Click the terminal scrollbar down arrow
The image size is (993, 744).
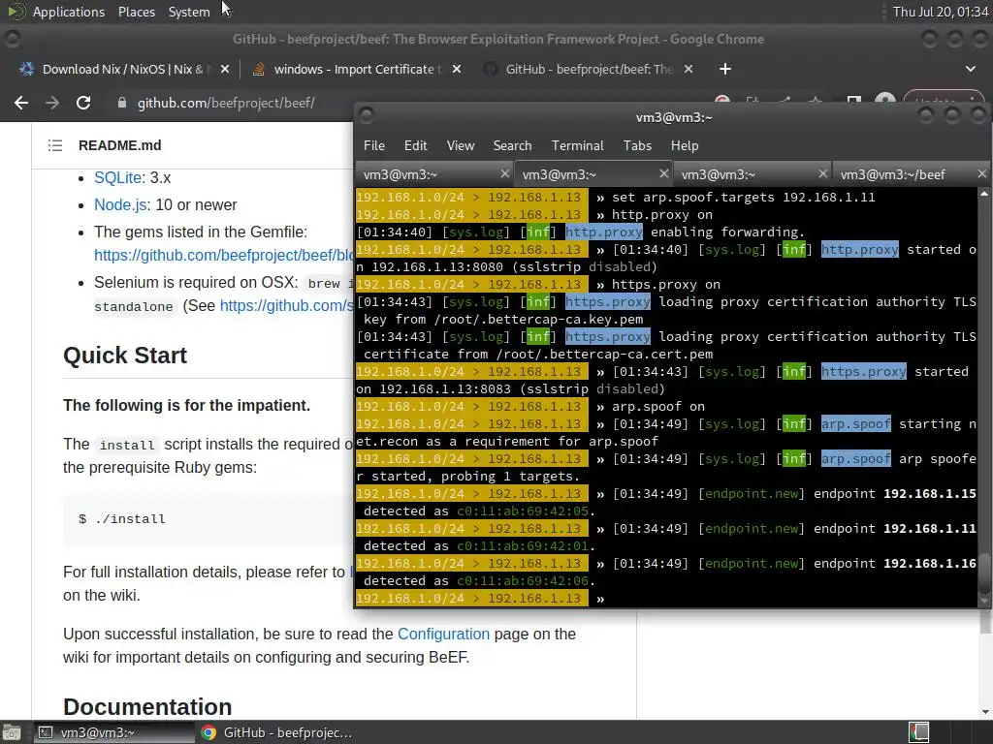[984, 601]
